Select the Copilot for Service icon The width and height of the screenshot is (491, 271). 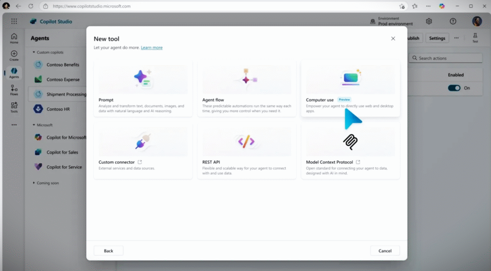(x=38, y=167)
